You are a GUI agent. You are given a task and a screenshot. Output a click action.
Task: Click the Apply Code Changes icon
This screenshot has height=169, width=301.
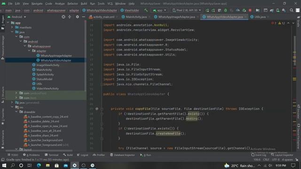(220, 10)
